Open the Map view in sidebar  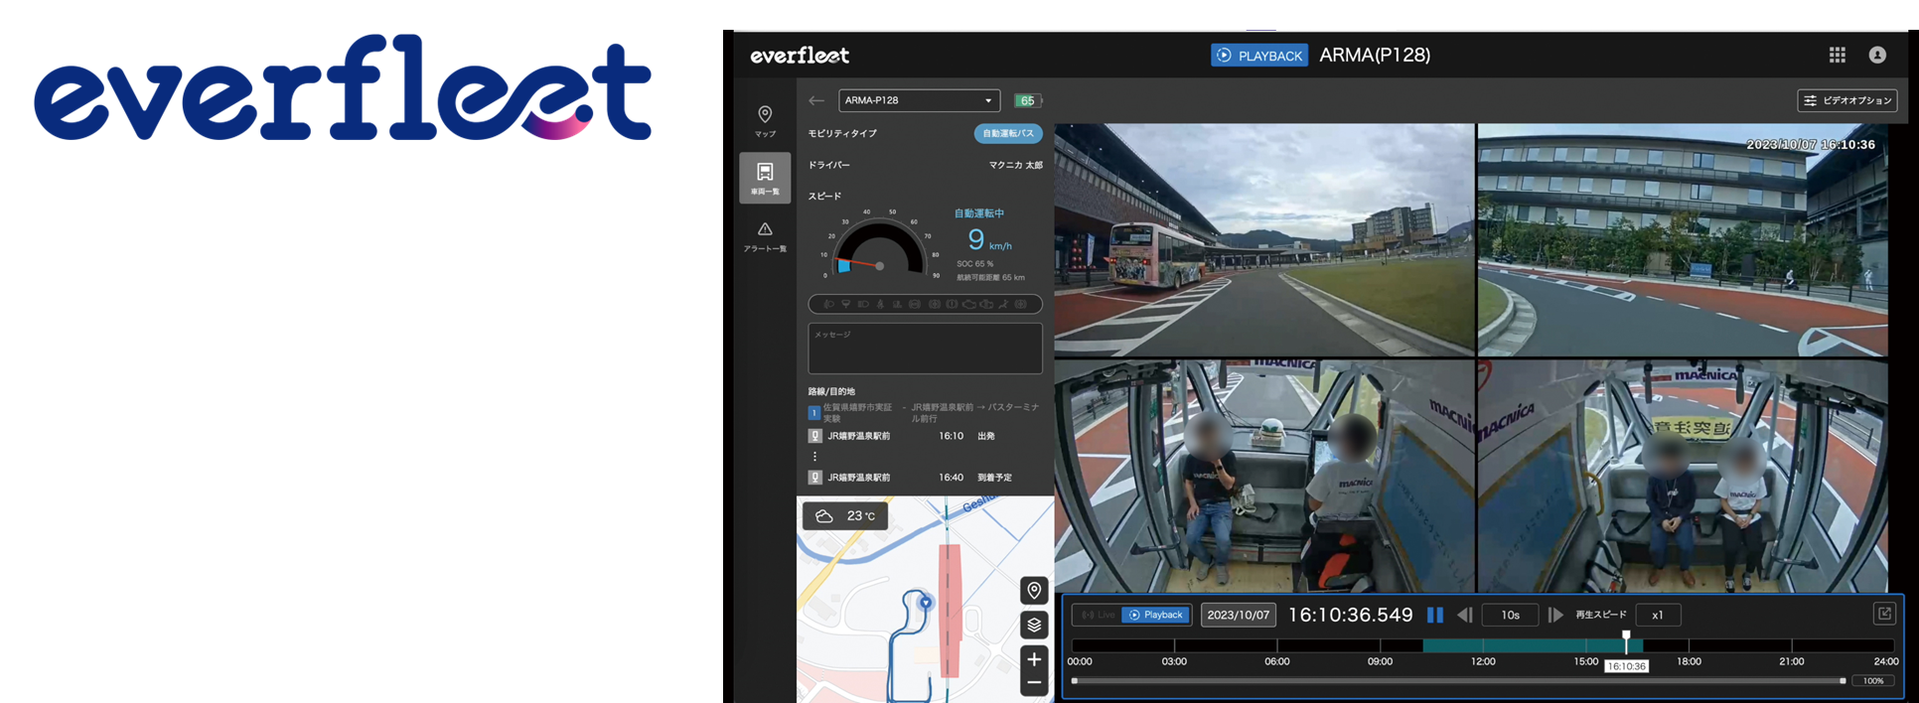coord(765,120)
